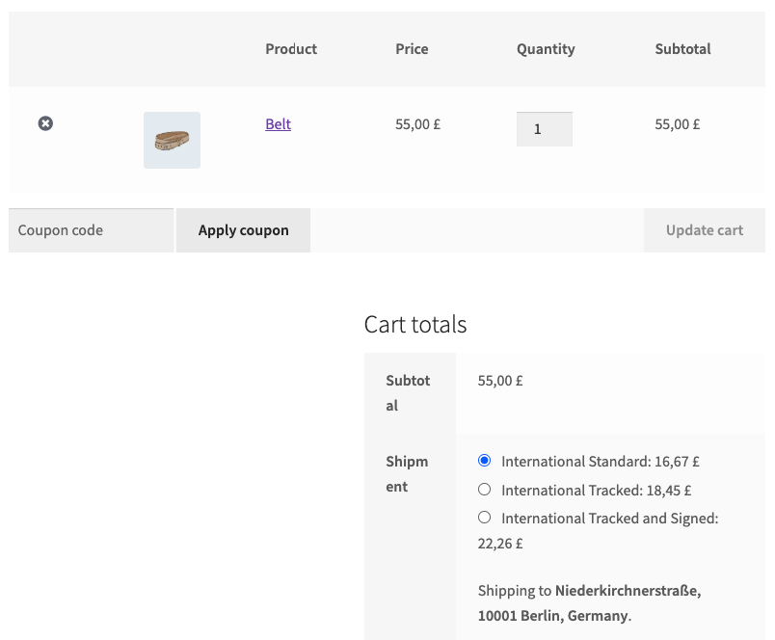The width and height of the screenshot is (775, 640).
Task: Click the Belt quantity input box
Action: [x=544, y=128]
